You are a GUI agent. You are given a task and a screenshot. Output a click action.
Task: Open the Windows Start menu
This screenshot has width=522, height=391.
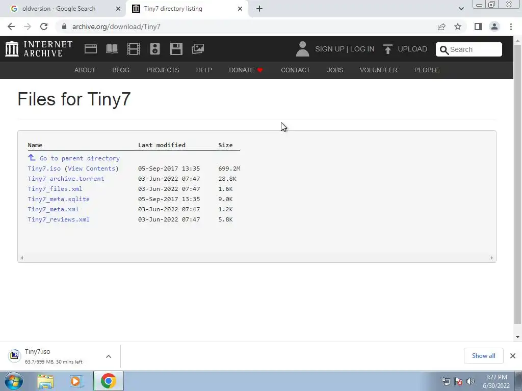coord(13,381)
